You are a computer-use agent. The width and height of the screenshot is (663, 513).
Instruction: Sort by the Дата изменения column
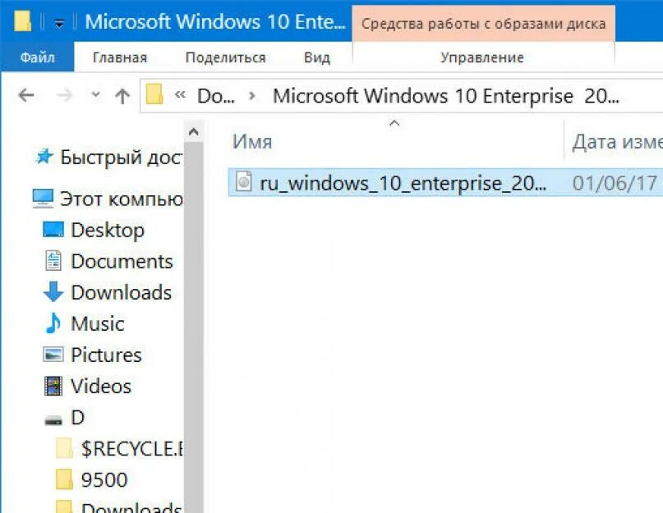click(617, 142)
